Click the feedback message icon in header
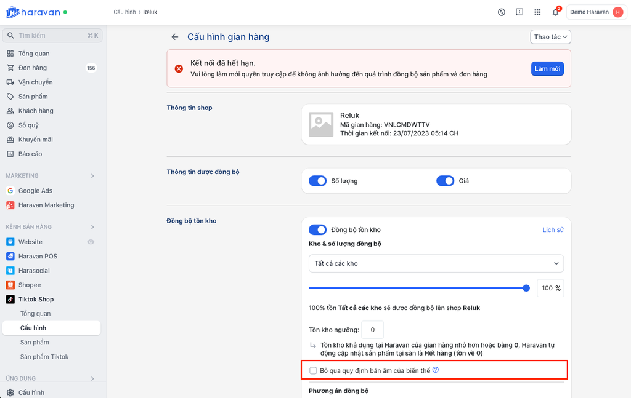Screen dimensions: 631x398 point(519,12)
